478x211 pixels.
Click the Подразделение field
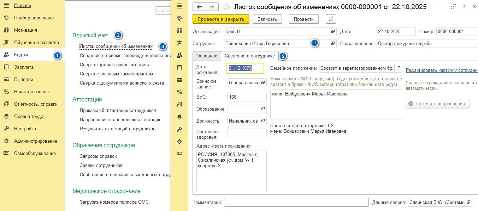coord(427,44)
